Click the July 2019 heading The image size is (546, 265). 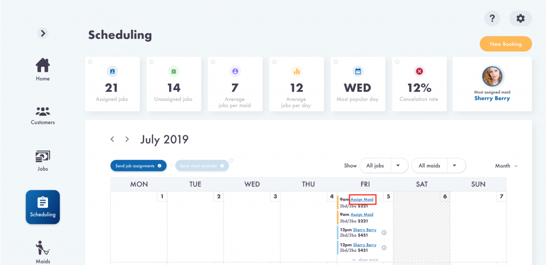(x=164, y=139)
